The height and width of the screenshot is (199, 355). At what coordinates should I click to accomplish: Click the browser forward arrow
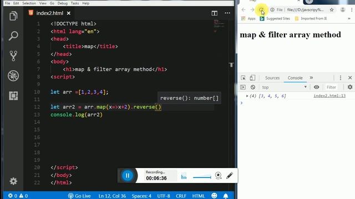(252, 10)
